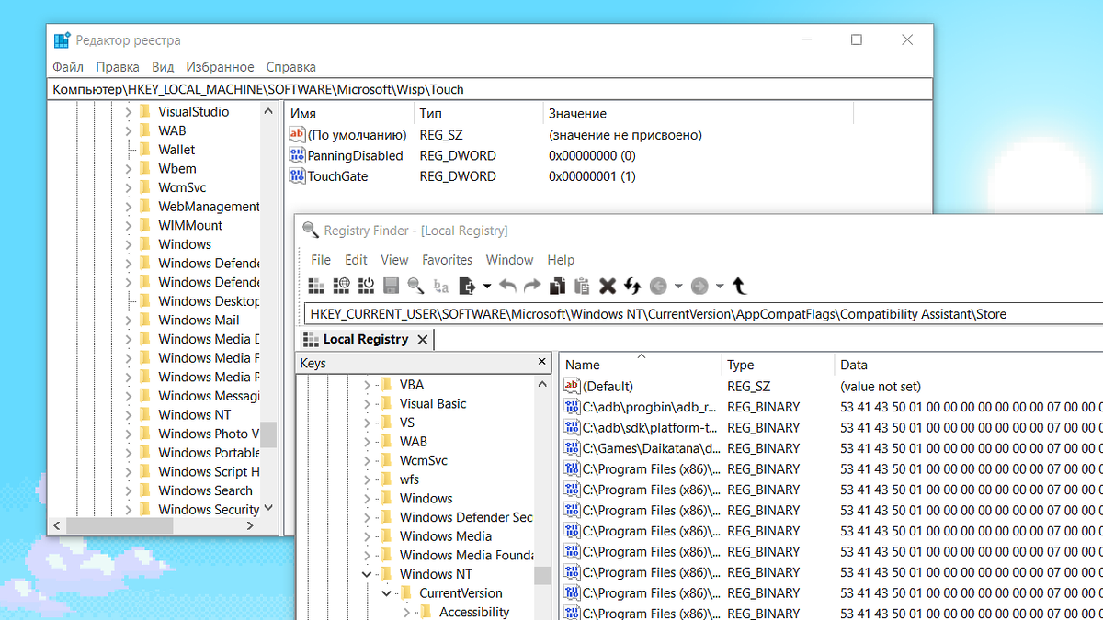Open the Файл menu
Screen dimensions: 1103x620
[68, 67]
